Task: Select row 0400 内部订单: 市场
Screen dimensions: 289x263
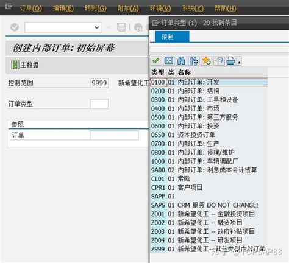Action: tap(209, 108)
